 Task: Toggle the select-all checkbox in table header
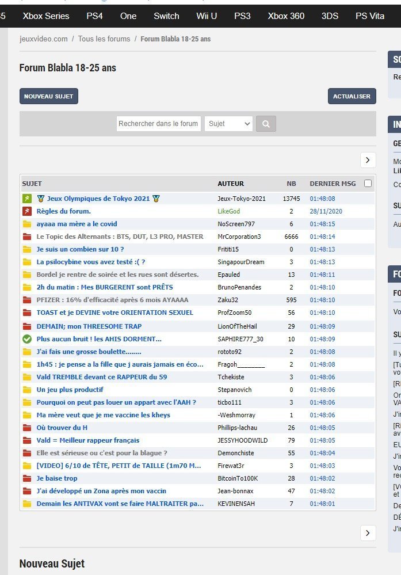368,184
